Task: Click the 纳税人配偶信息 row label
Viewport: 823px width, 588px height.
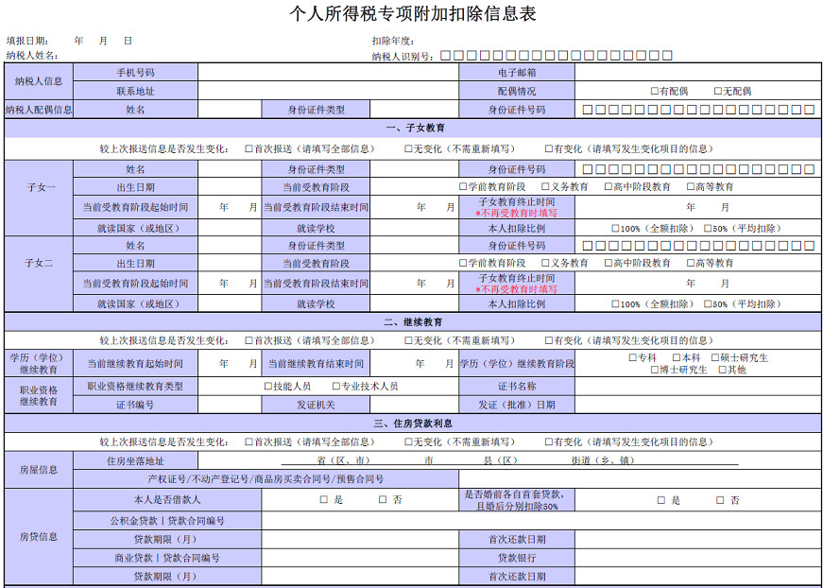Action: [x=39, y=110]
